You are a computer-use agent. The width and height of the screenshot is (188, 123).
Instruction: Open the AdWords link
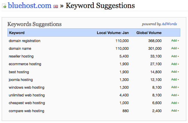169,24
